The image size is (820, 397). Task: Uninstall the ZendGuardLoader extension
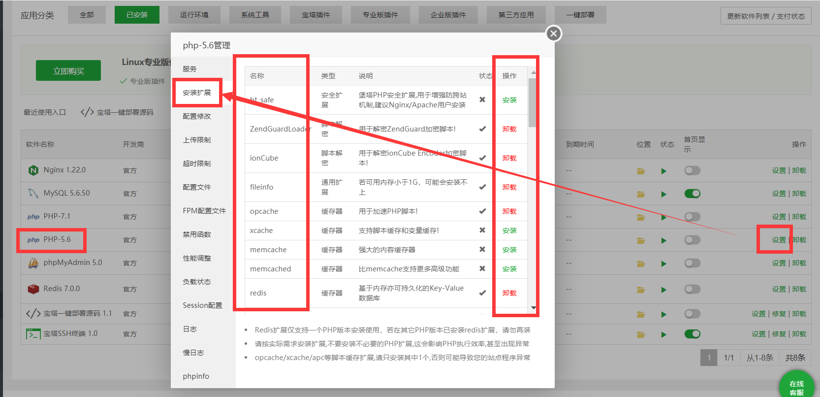(509, 129)
